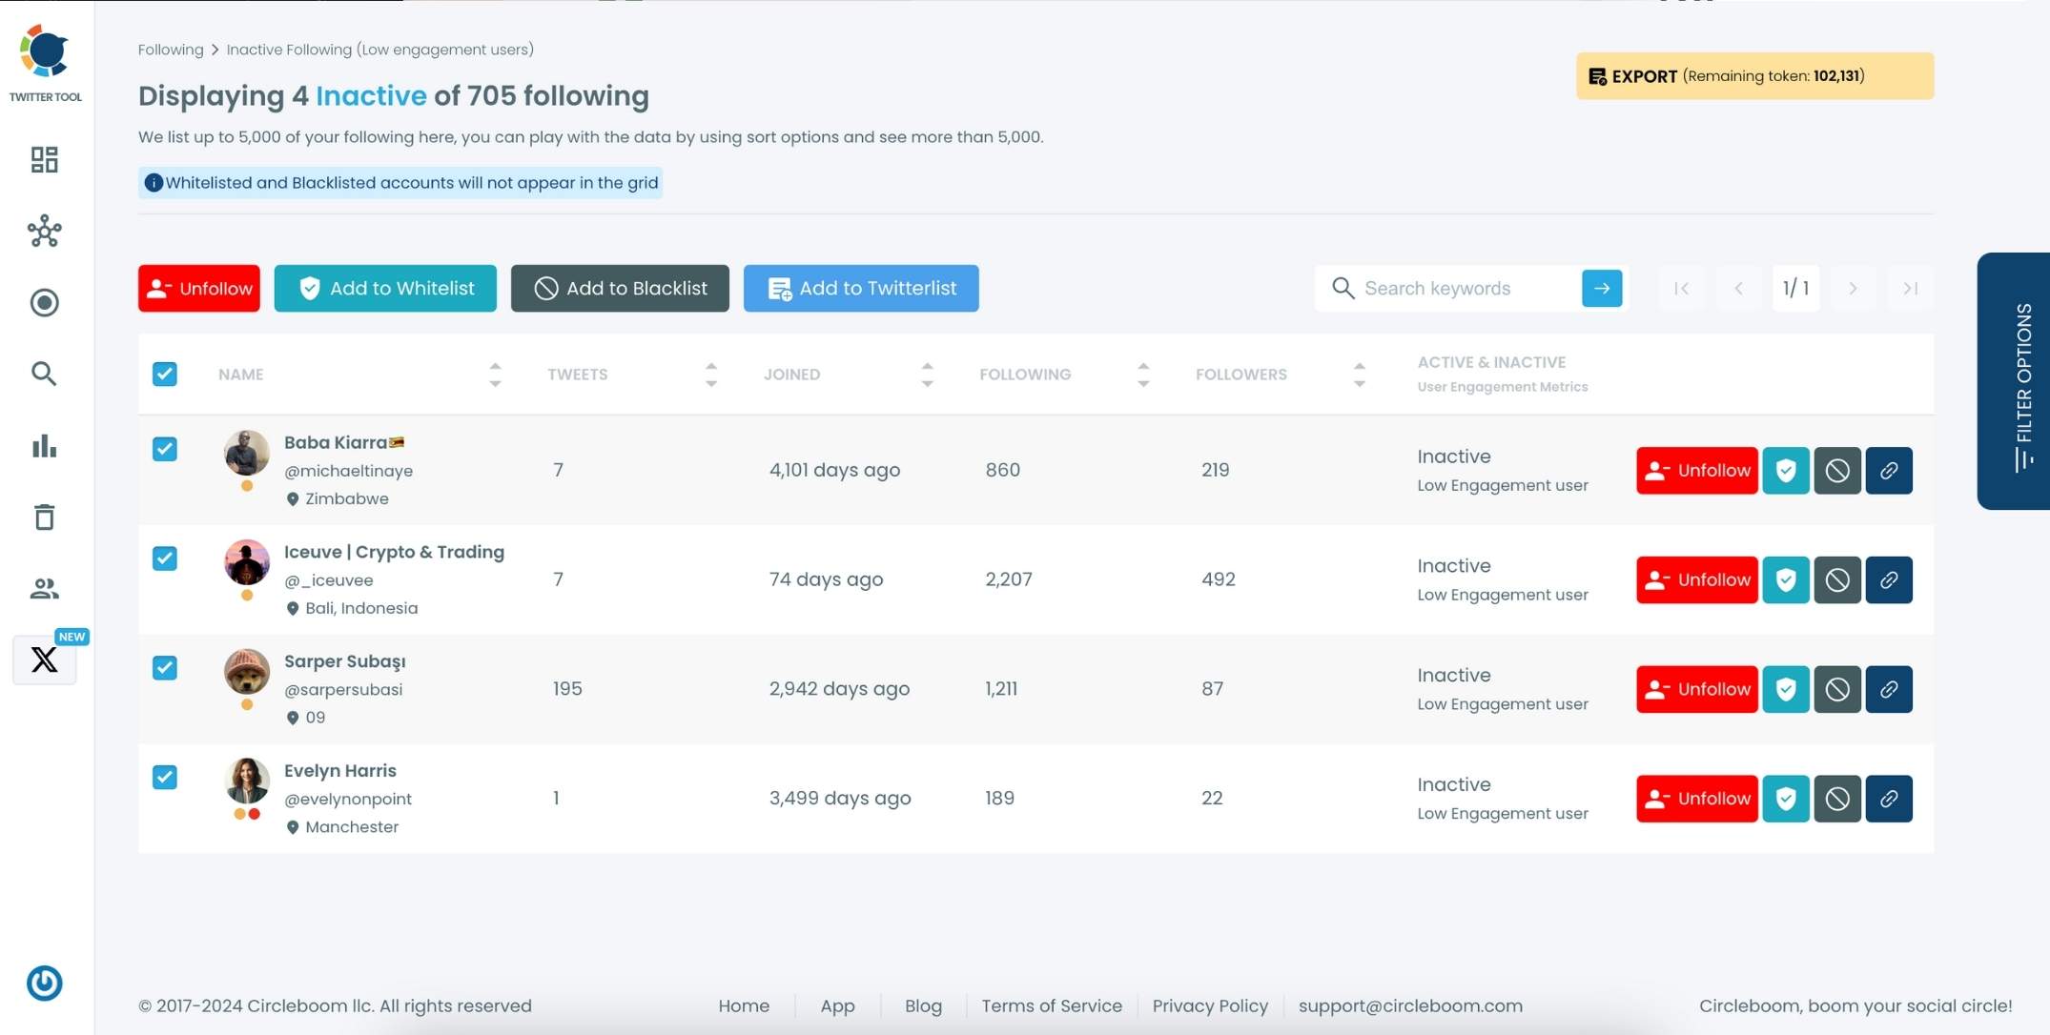This screenshot has height=1035, width=2050.
Task: Blacklist Sarper Subaşı using block icon
Action: pos(1836,689)
